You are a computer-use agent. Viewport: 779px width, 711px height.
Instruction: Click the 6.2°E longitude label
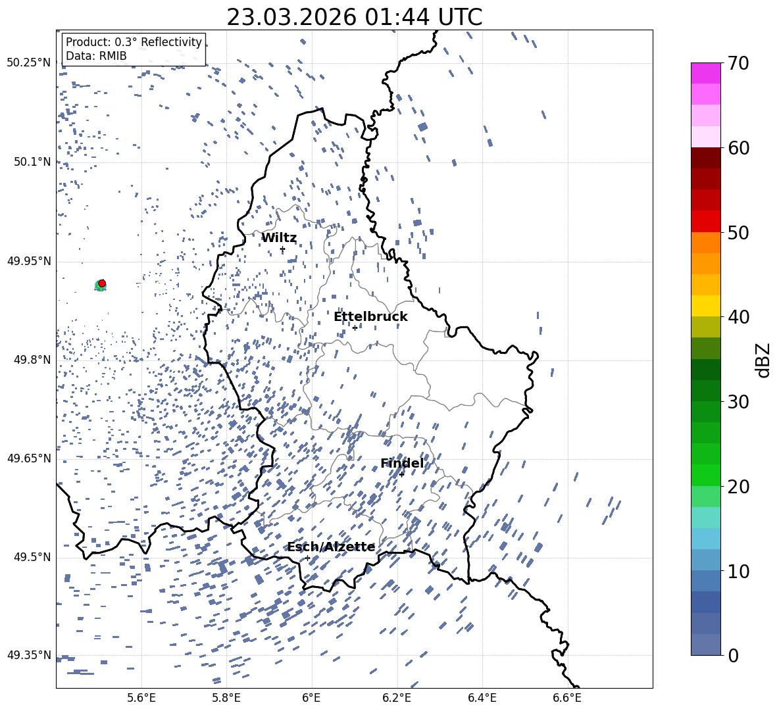[397, 698]
